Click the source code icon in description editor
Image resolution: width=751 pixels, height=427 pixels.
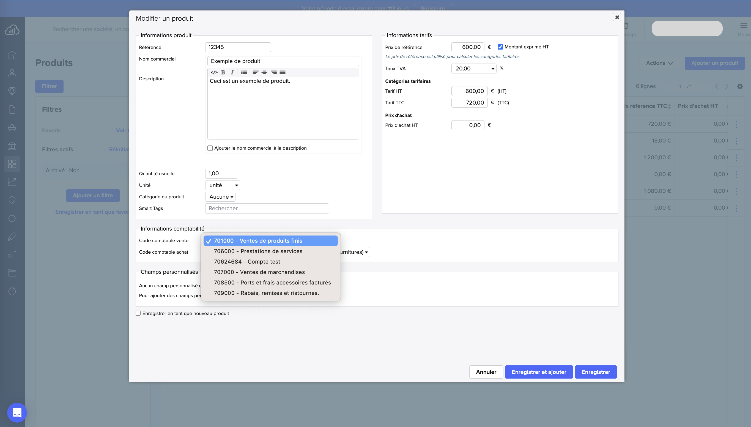214,72
